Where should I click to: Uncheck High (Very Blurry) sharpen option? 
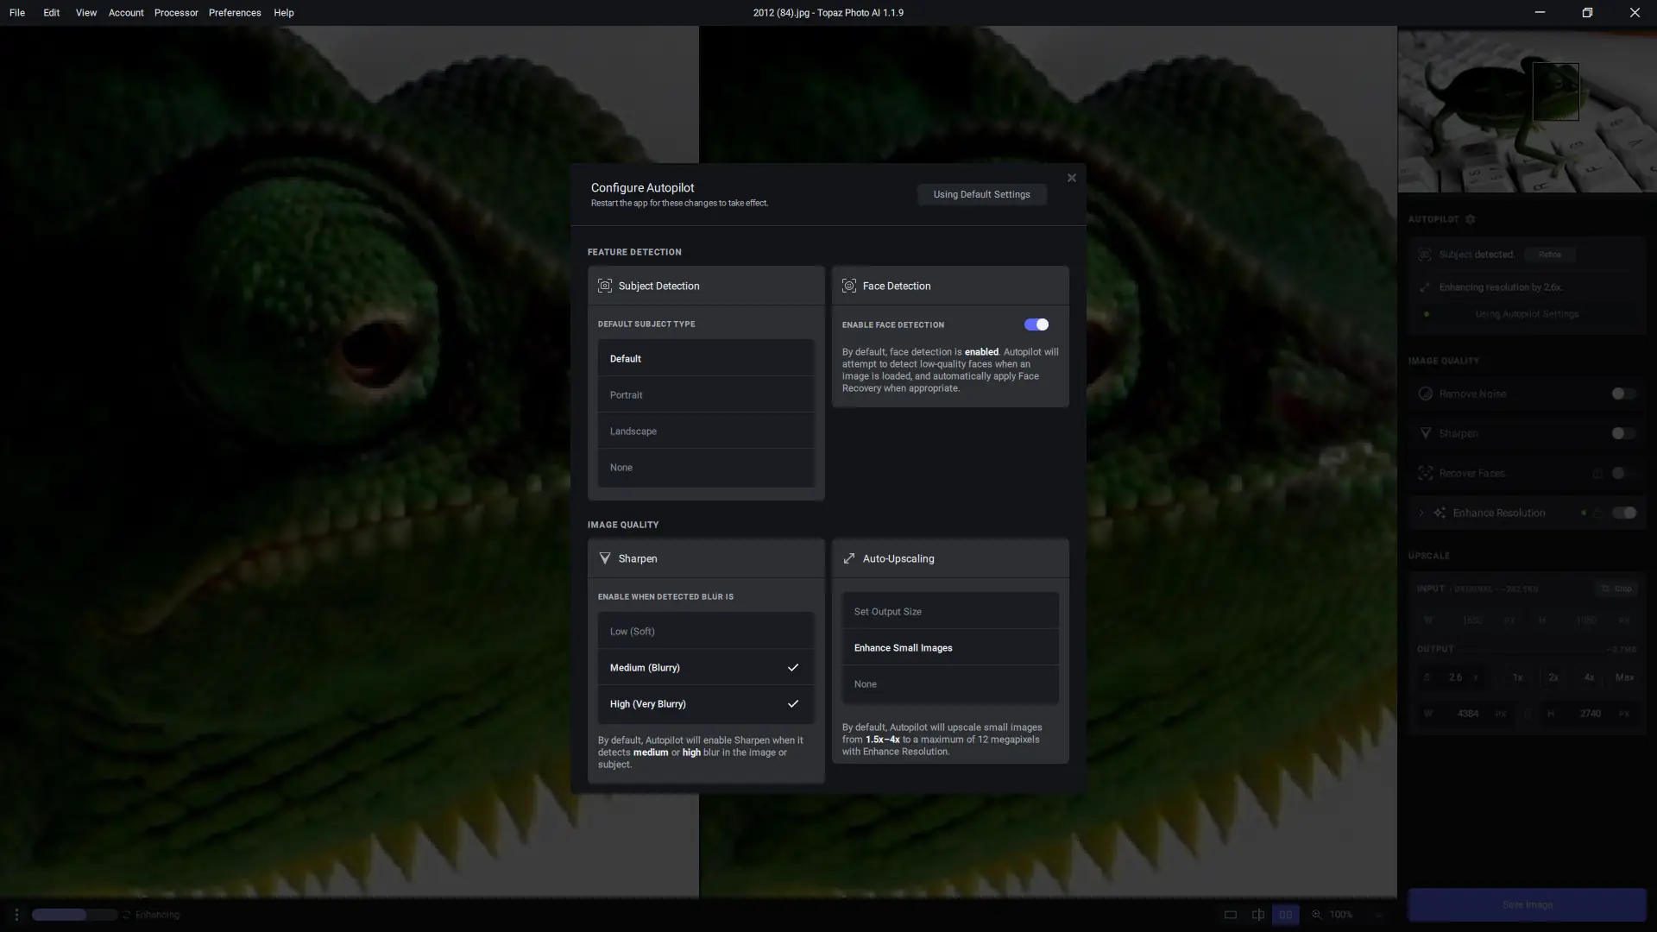(x=705, y=704)
